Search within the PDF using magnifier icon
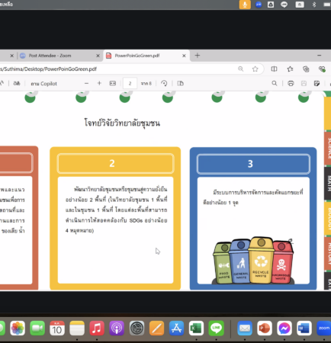The image size is (331, 343). click(275, 83)
